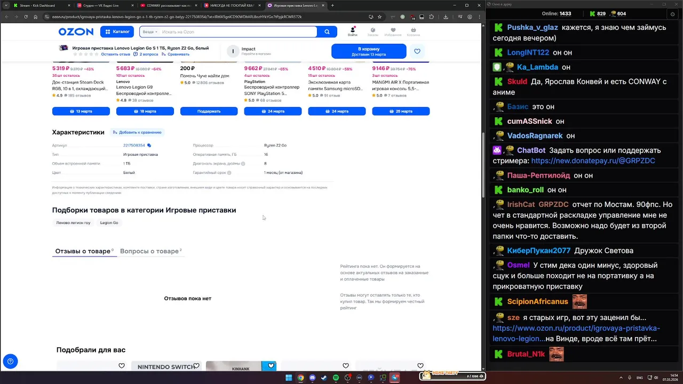Image resolution: width=683 pixels, height=384 pixels.
Task: Open the Корзина cart icon
Action: tap(413, 31)
